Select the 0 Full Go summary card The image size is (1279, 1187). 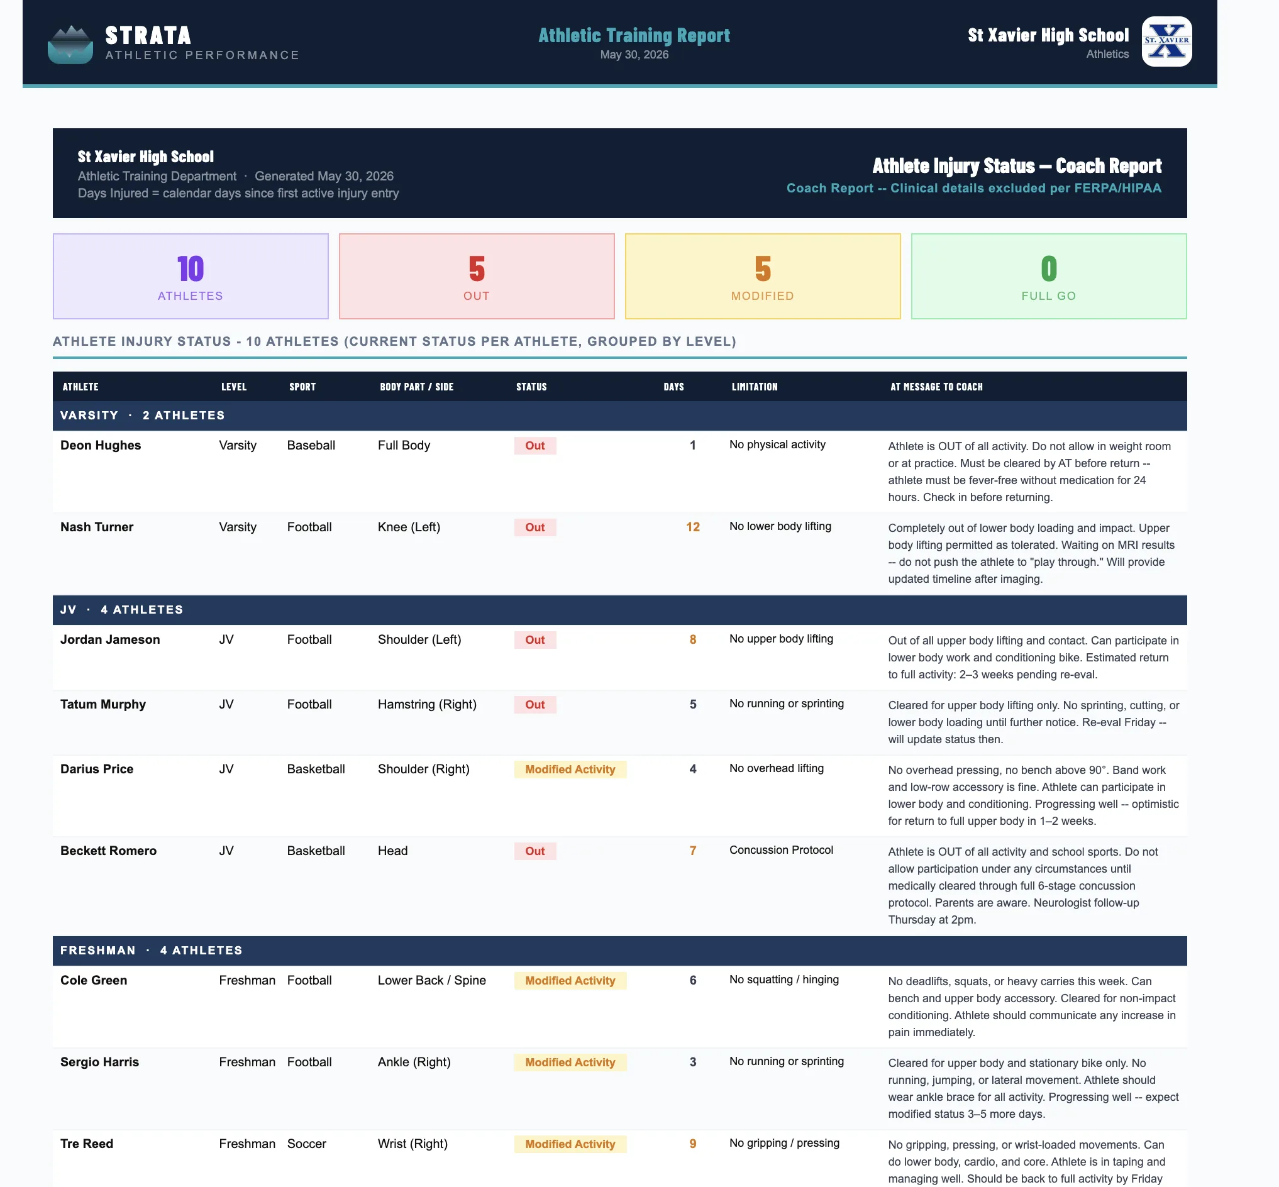[1049, 276]
